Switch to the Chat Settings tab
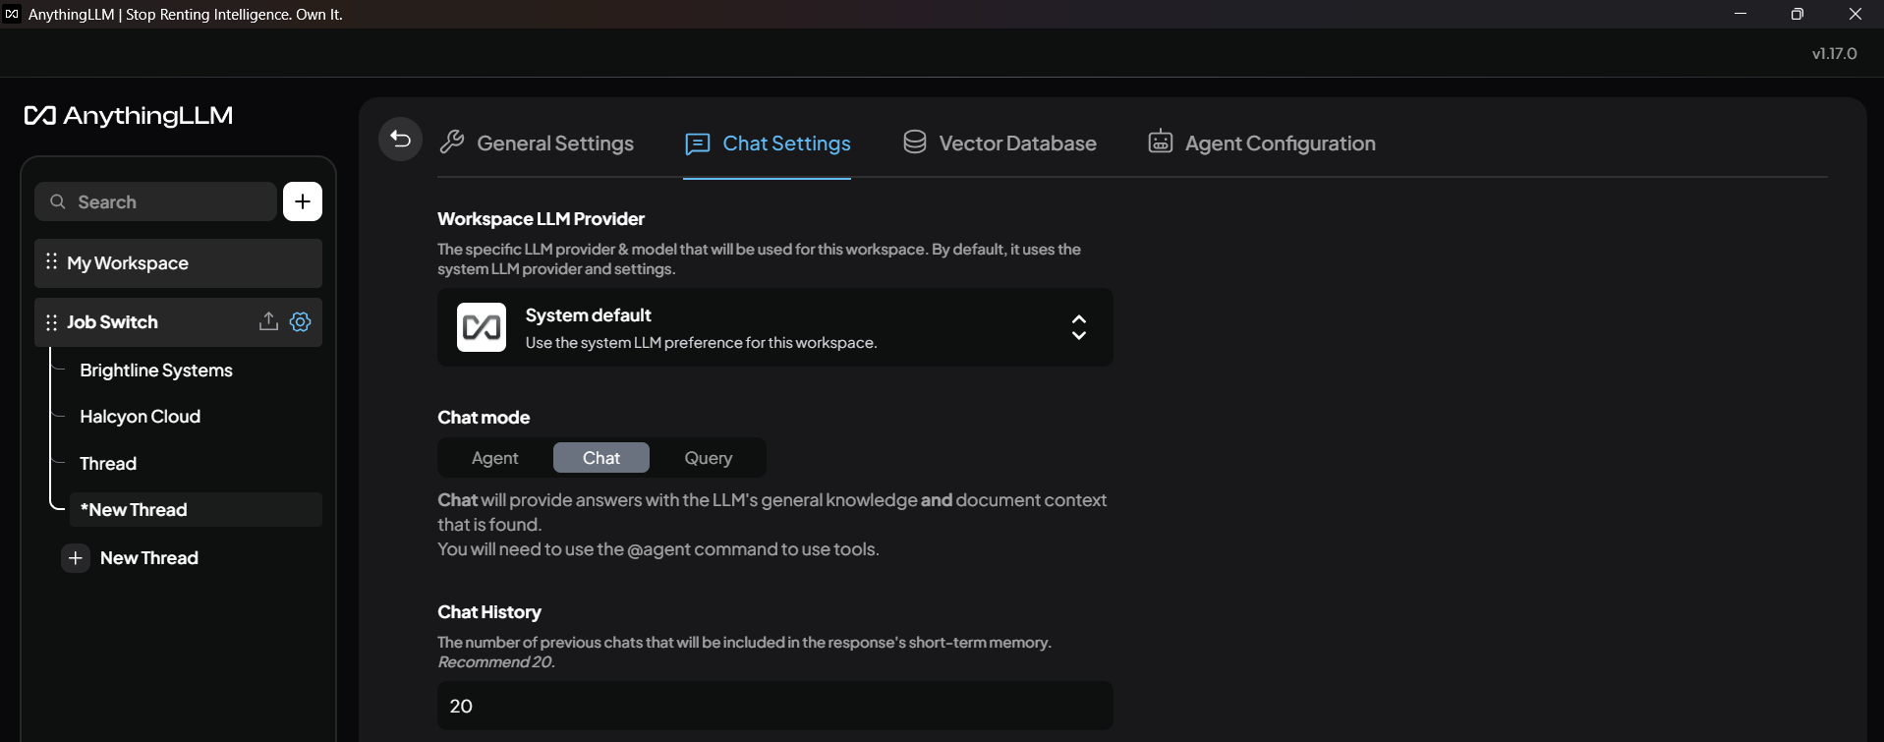 coord(768,143)
